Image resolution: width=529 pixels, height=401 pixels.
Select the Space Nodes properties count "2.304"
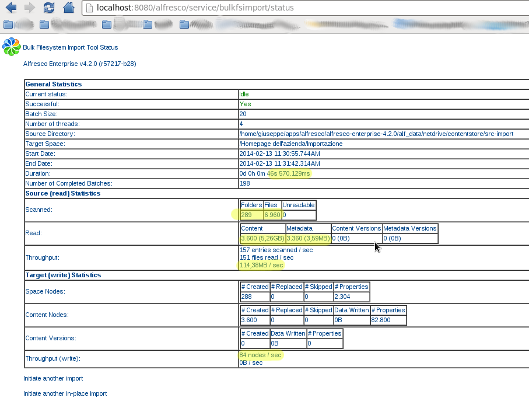(x=342, y=297)
